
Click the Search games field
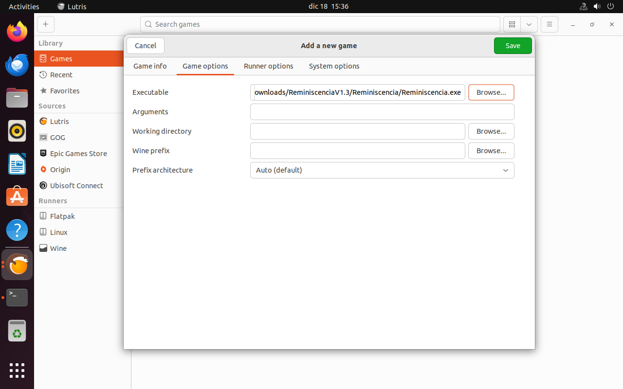pos(320,24)
